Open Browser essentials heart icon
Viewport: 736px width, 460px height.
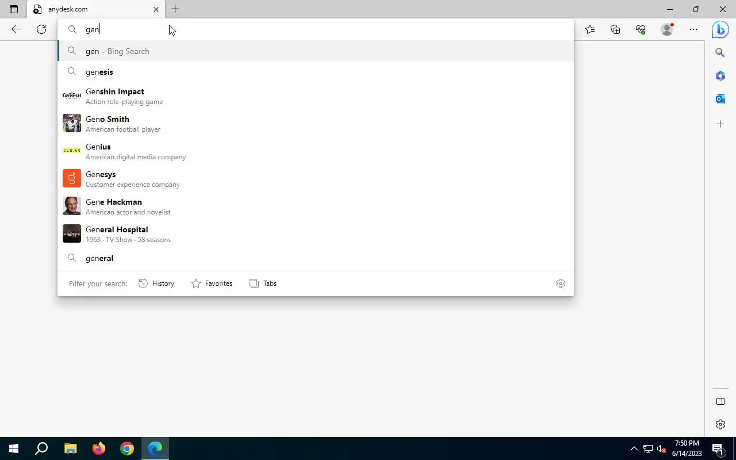click(x=641, y=29)
